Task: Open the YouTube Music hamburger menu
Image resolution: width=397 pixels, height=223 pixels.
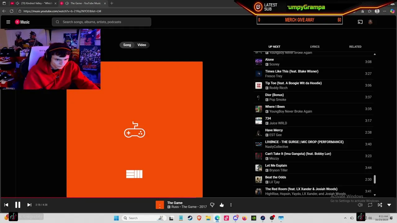Action: 8,22
